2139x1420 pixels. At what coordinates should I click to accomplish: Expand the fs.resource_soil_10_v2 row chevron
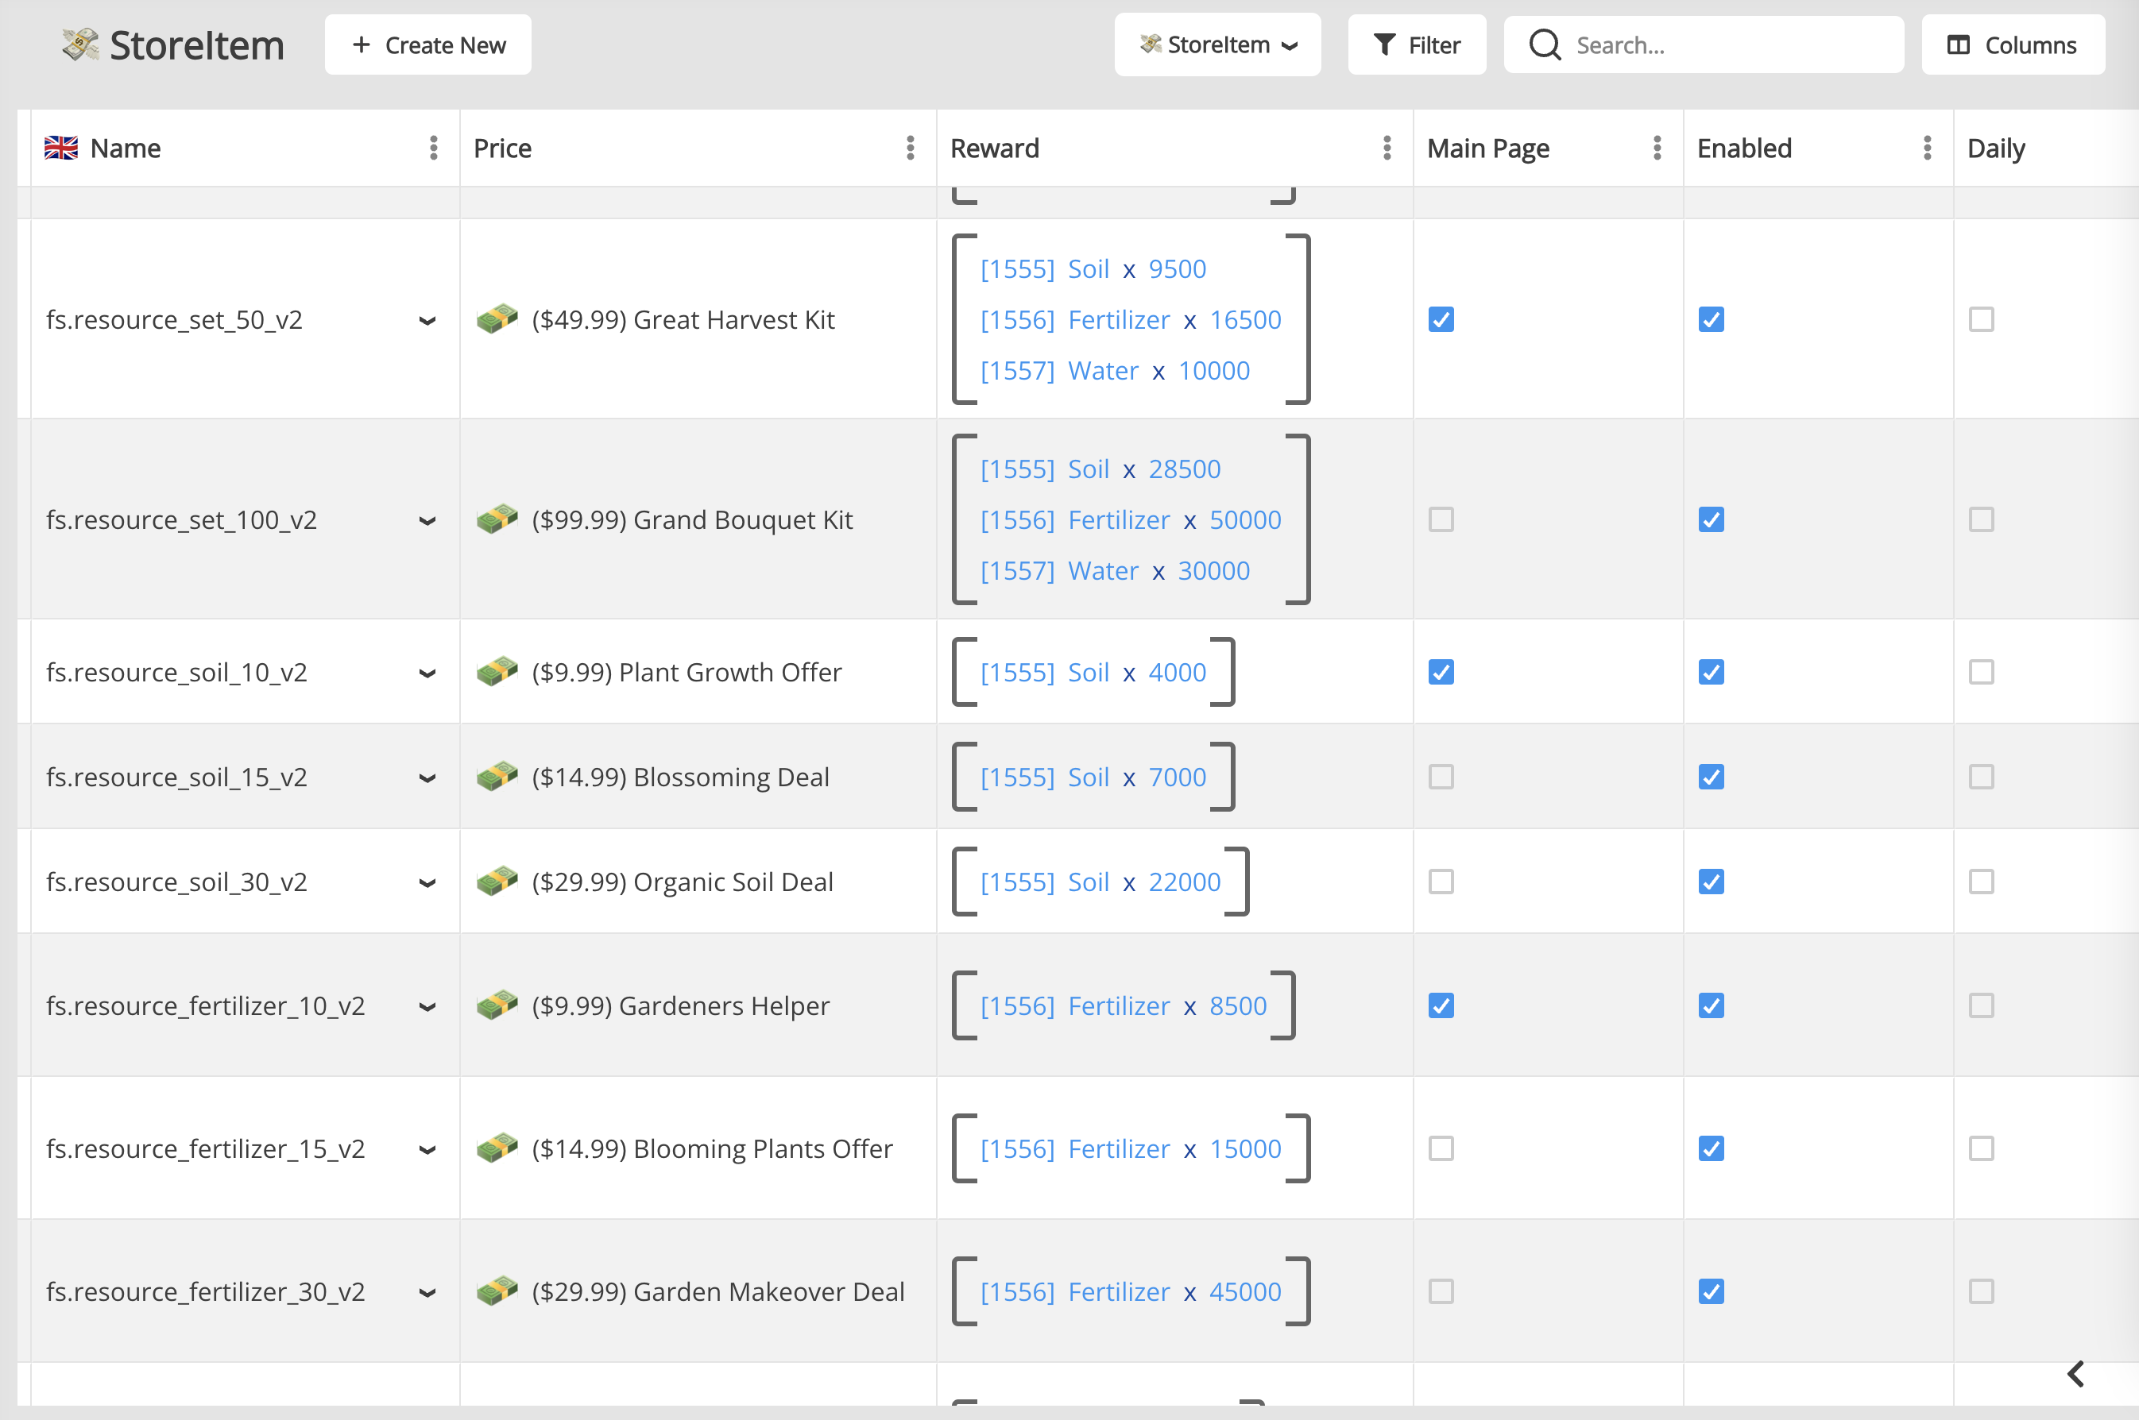(427, 673)
